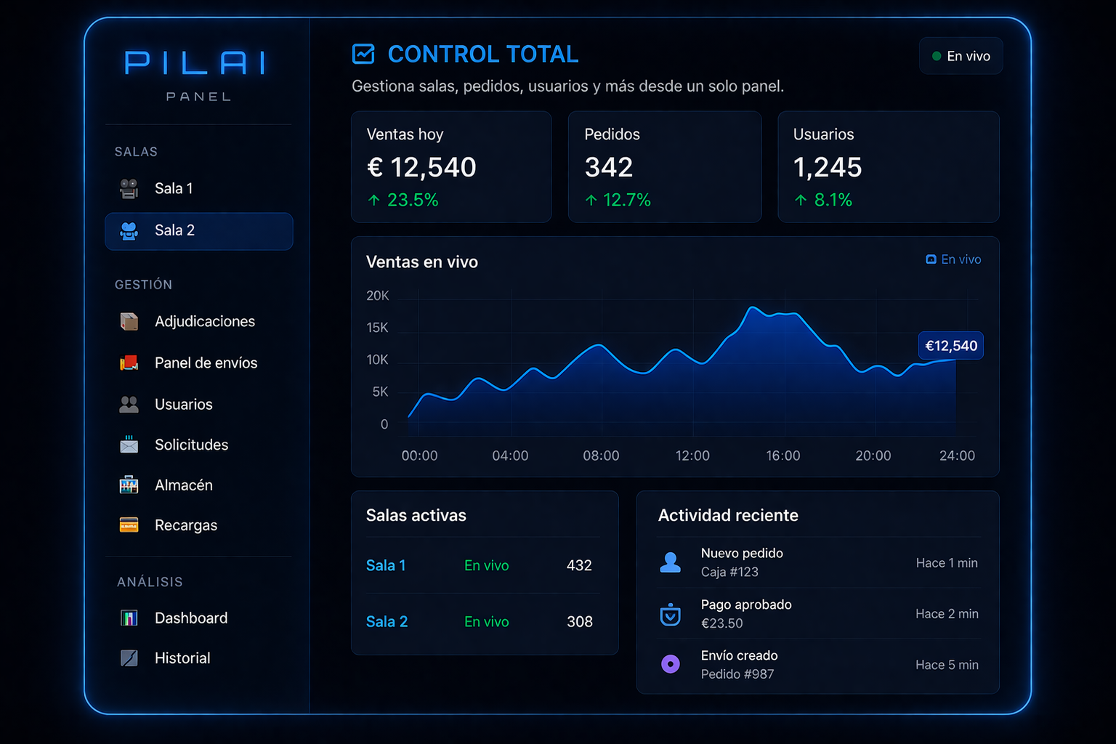Screen dimensions: 1116x744
Task: Click the Pago aprobado payment icon
Action: 670,615
